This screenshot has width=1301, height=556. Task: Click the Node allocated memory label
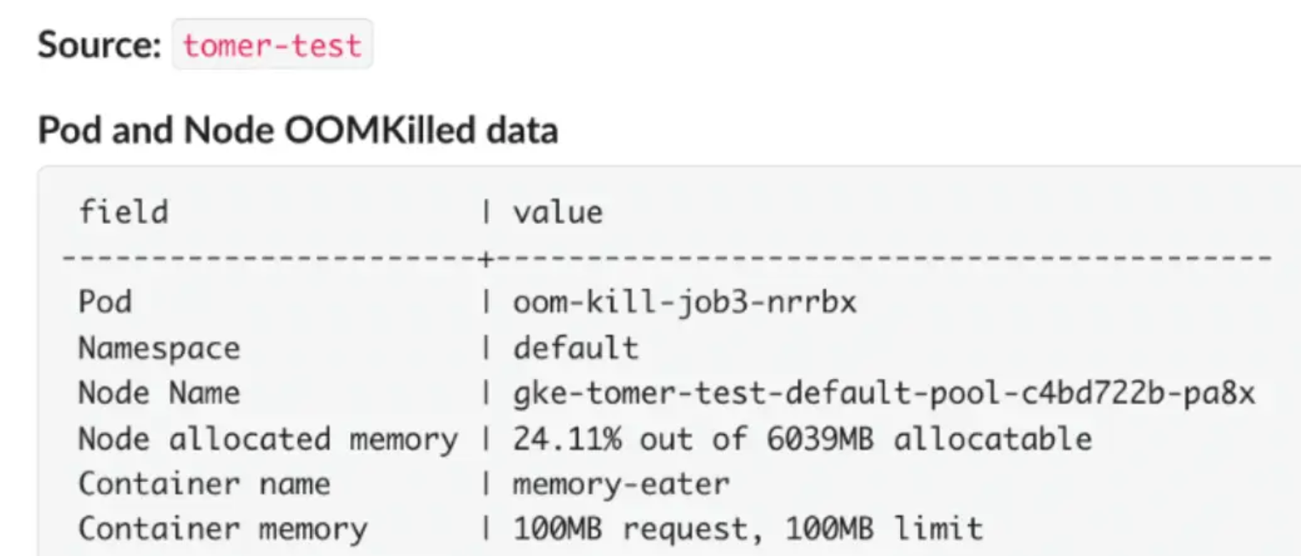pos(268,438)
